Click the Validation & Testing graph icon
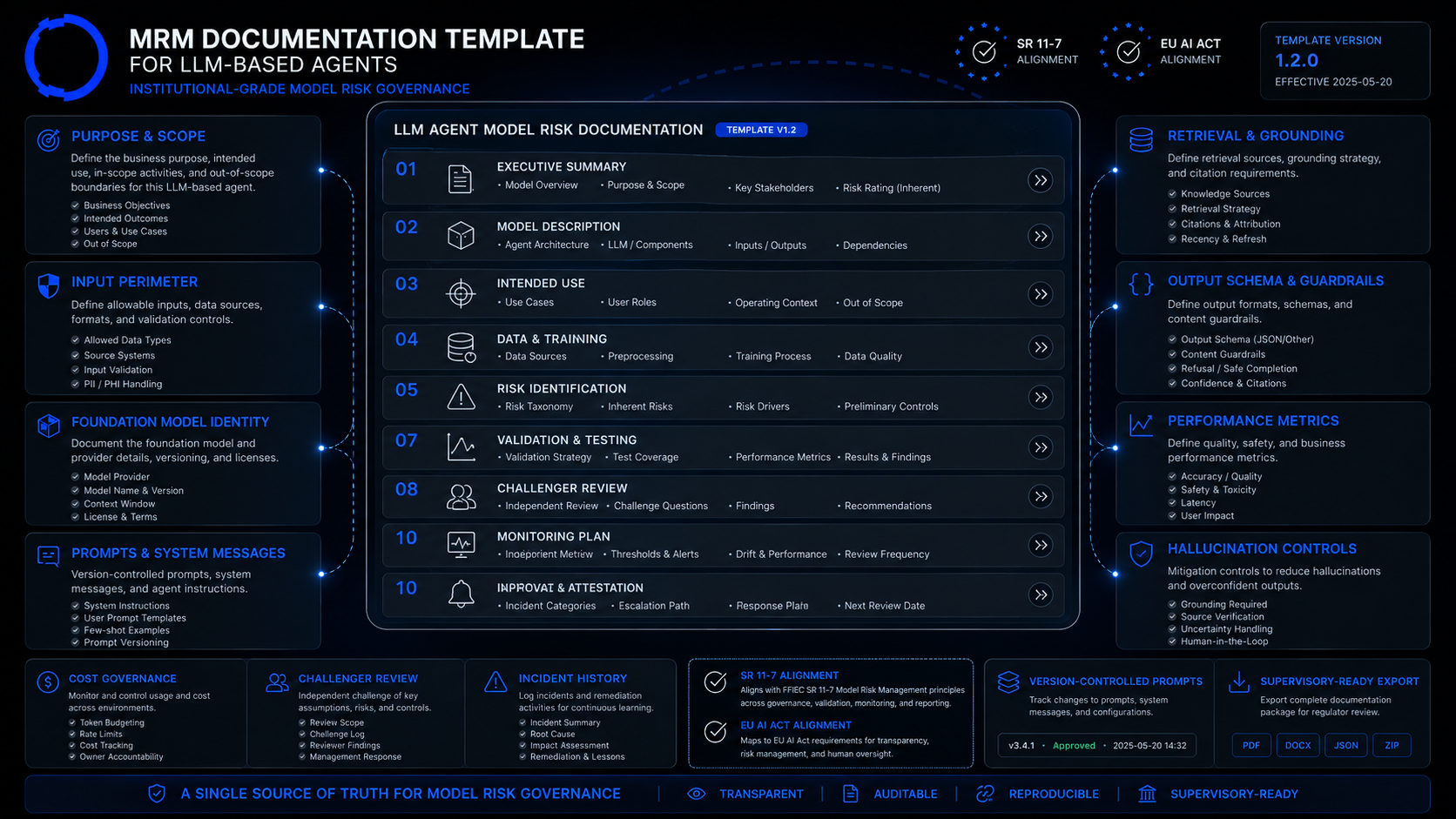 tap(461, 447)
